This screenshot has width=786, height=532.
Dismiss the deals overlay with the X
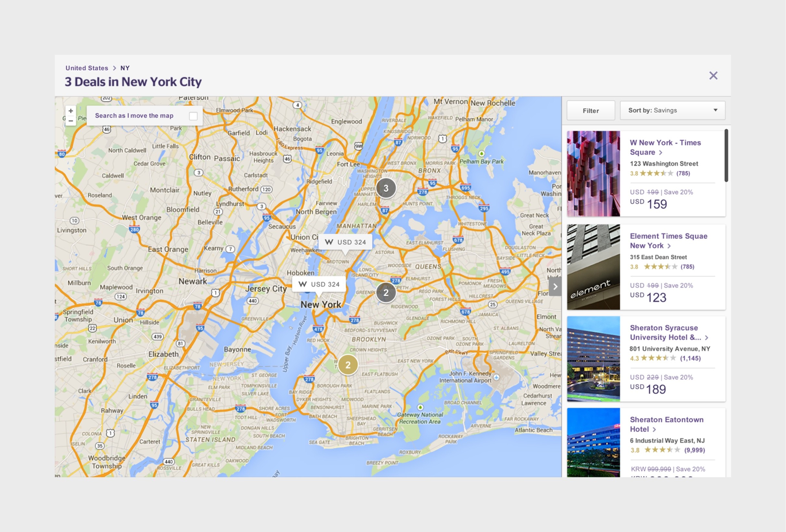pyautogui.click(x=714, y=76)
